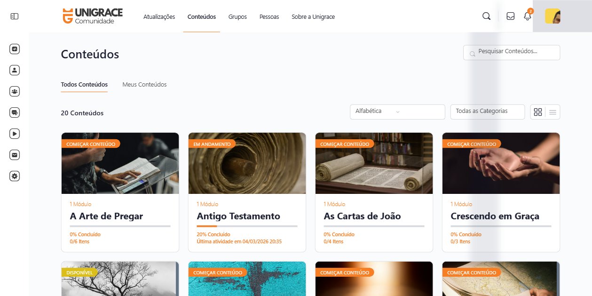The height and width of the screenshot is (296, 592).
Task: Open the chat icon in the sidebar
Action: [14, 112]
